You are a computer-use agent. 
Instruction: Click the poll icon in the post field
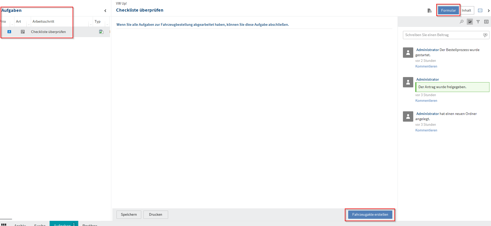(485, 35)
